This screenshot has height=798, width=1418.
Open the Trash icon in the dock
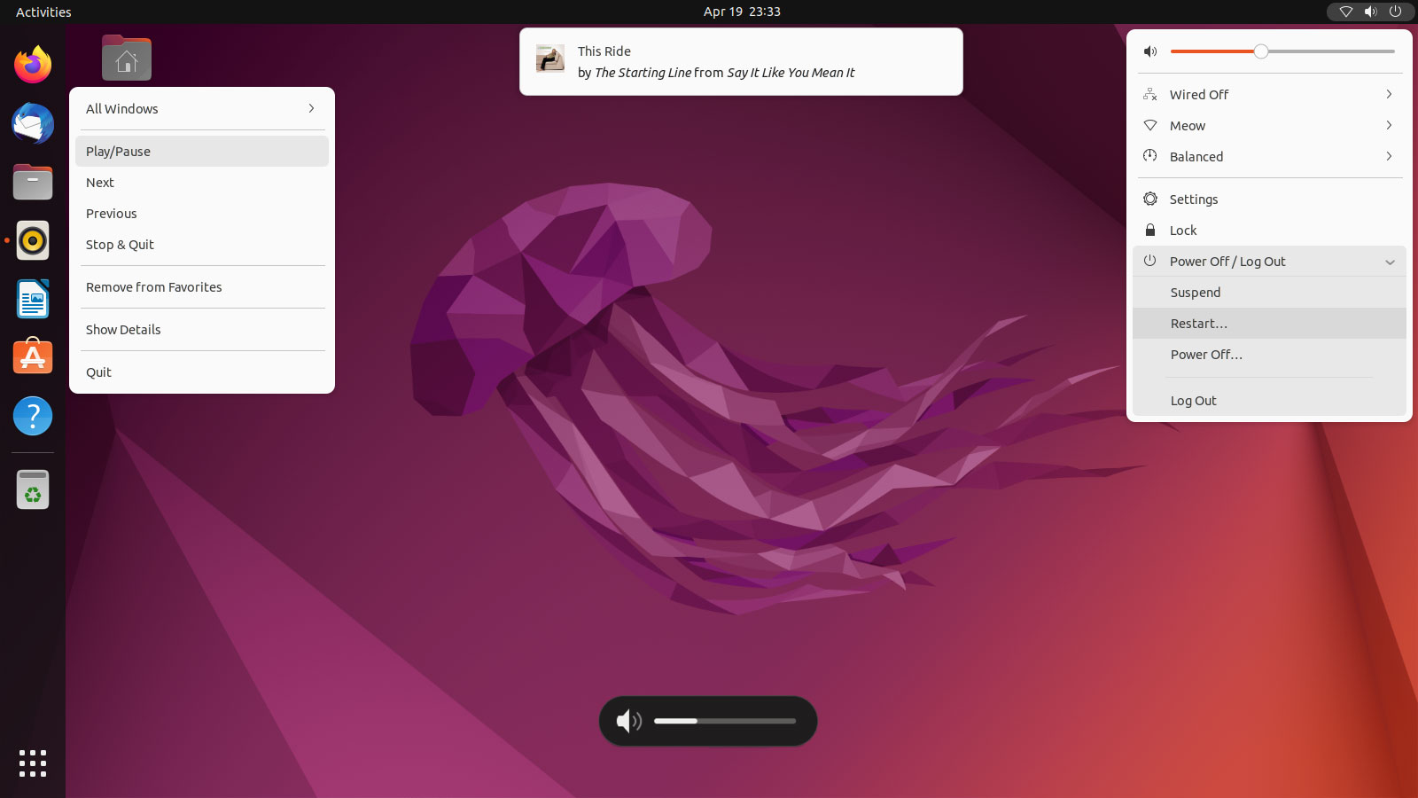point(32,489)
